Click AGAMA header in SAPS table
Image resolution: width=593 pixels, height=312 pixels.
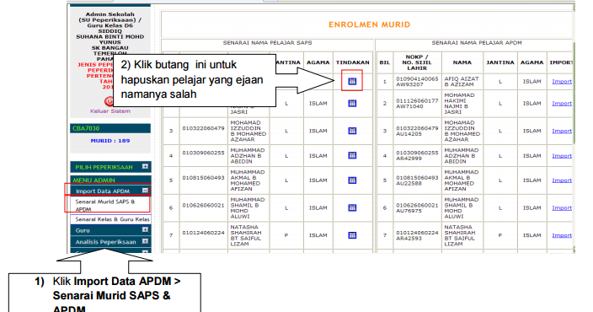tap(318, 62)
